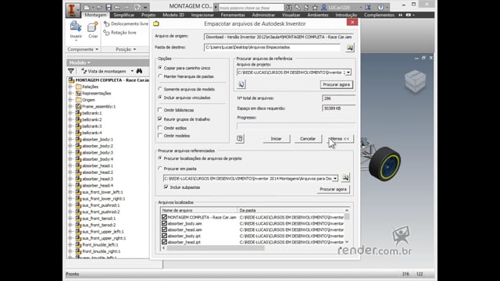Click the project file browse icon below Arquivo de projeto
The width and height of the screenshot is (500, 281).
click(x=241, y=84)
